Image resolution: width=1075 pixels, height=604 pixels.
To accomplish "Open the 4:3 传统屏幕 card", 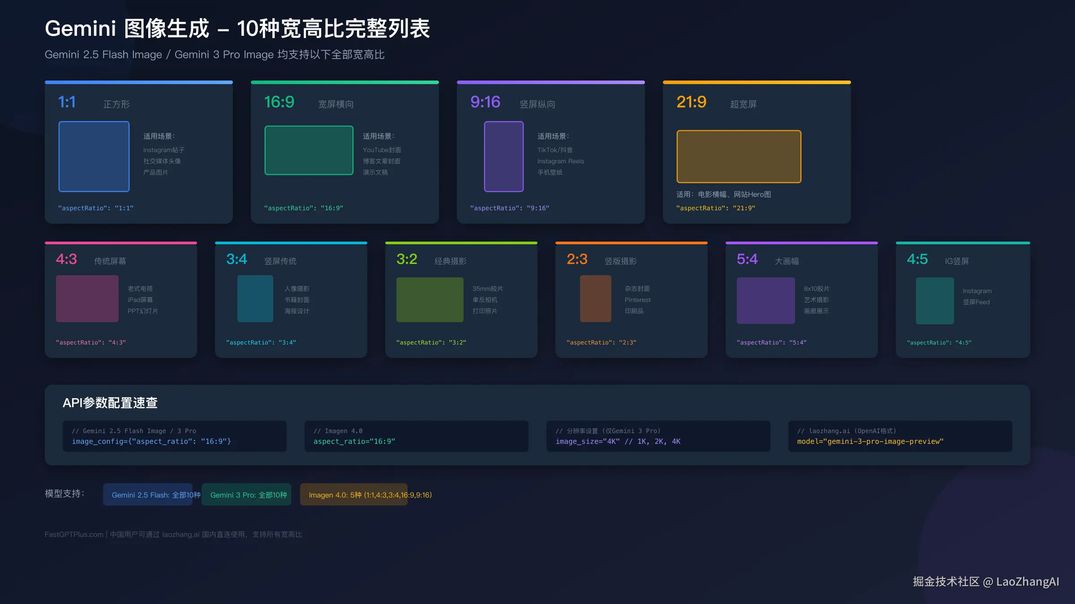I will pos(120,300).
